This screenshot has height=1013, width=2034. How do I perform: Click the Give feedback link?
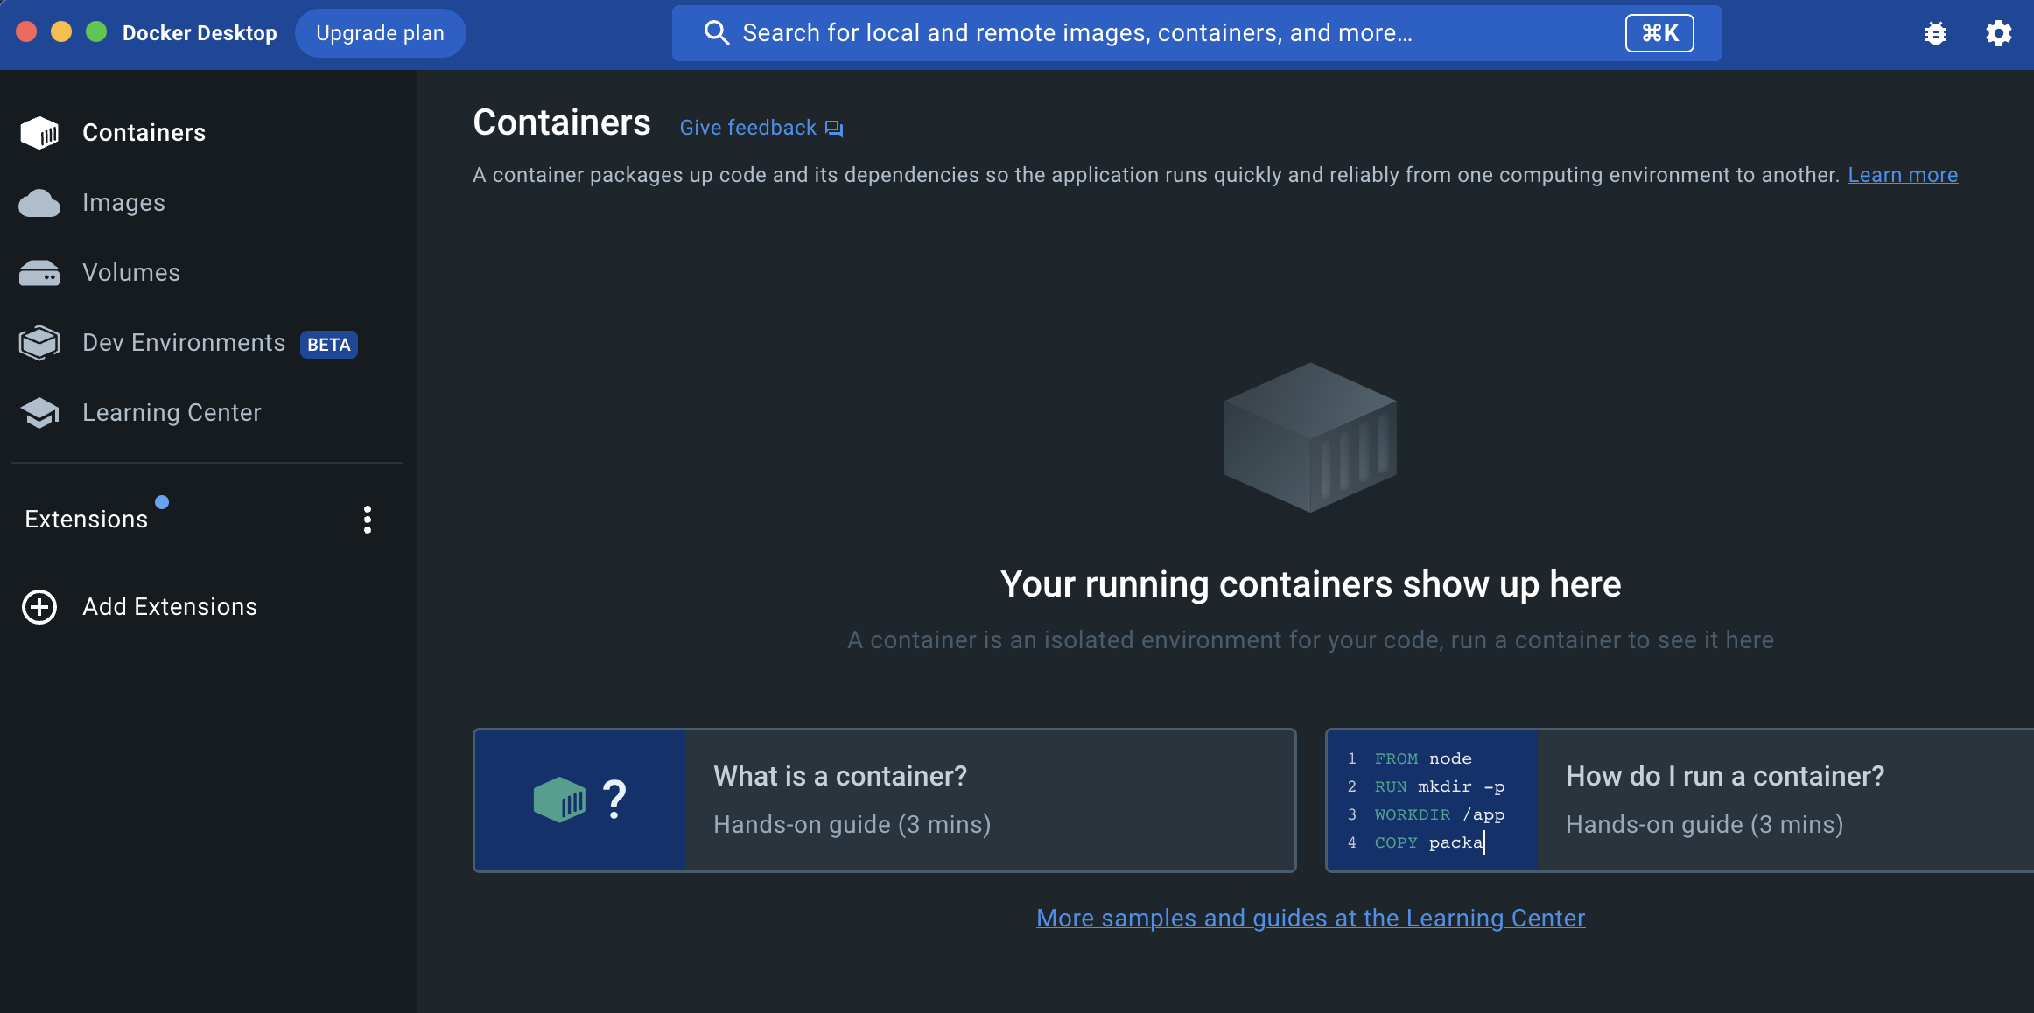tap(747, 128)
